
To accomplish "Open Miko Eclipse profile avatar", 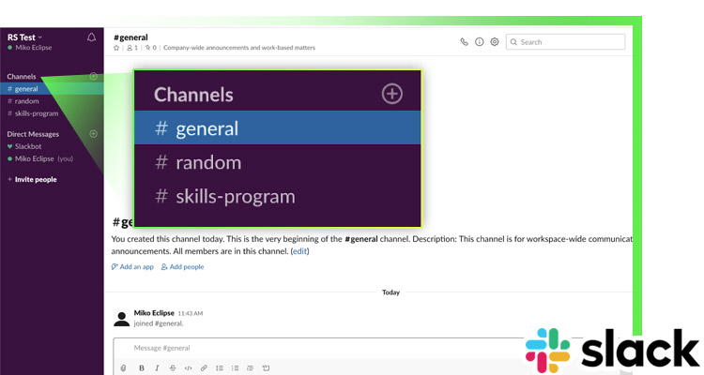I will coord(121,319).
